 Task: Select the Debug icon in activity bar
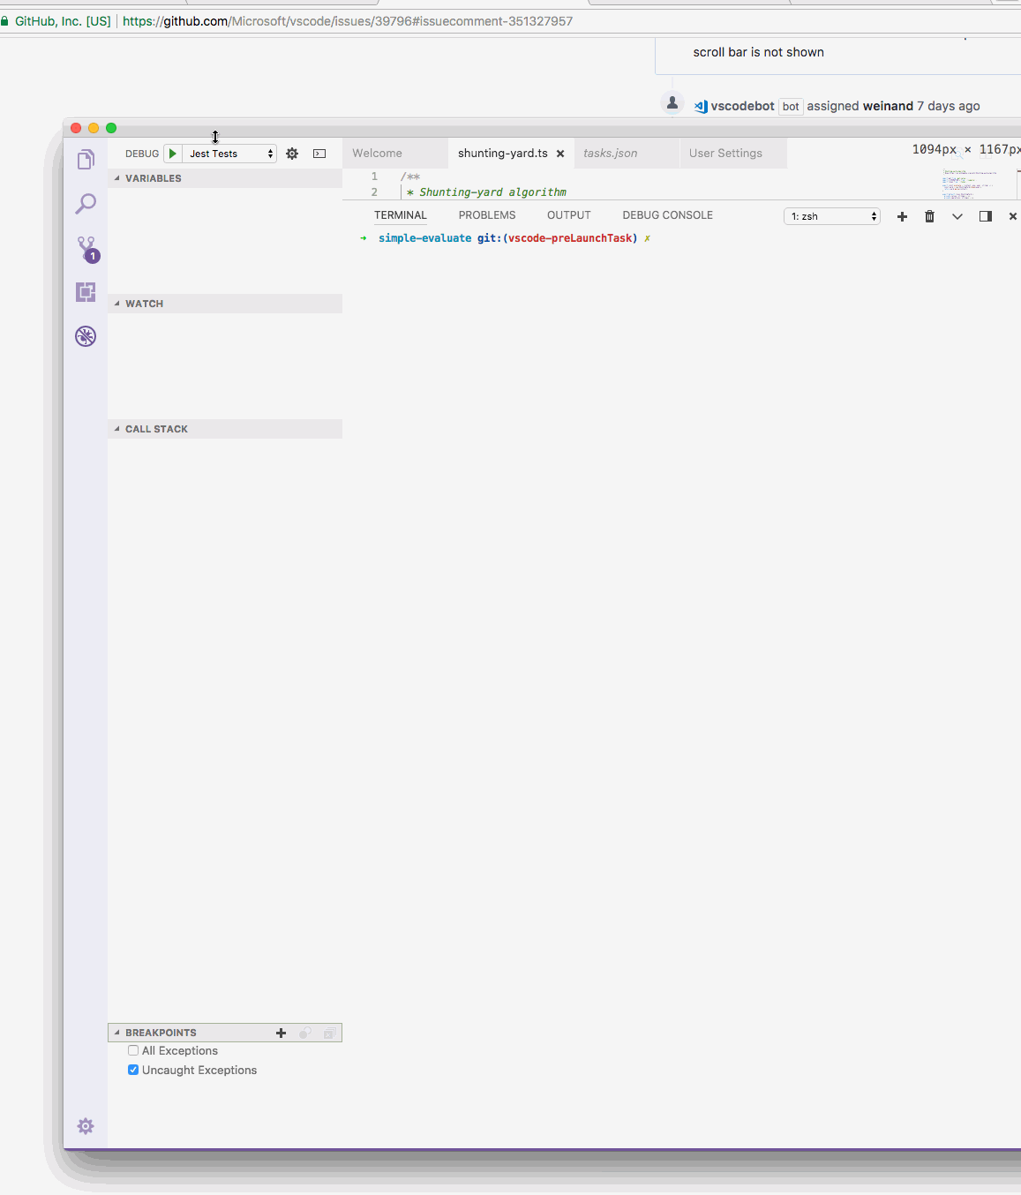86,336
